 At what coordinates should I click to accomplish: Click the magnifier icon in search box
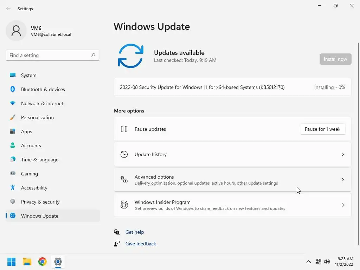point(93,55)
